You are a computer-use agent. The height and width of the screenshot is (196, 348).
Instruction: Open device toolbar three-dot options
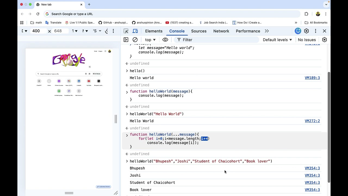click(x=113, y=31)
